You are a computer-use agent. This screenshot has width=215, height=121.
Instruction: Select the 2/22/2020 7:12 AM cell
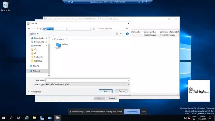click(x=167, y=35)
